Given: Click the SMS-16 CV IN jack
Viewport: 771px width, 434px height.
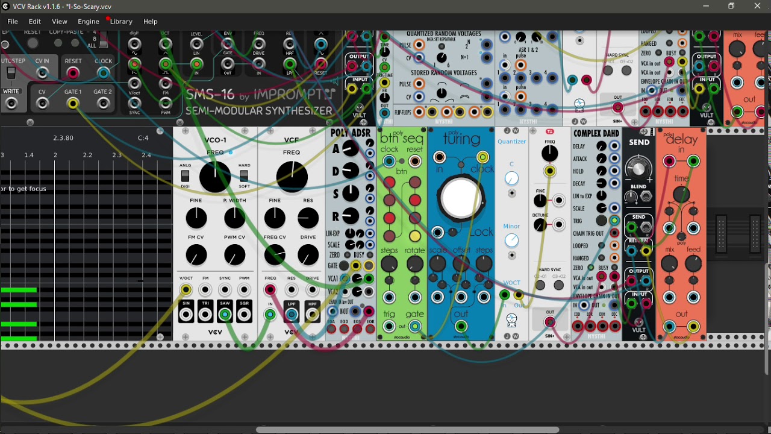Looking at the screenshot, I should (42, 74).
